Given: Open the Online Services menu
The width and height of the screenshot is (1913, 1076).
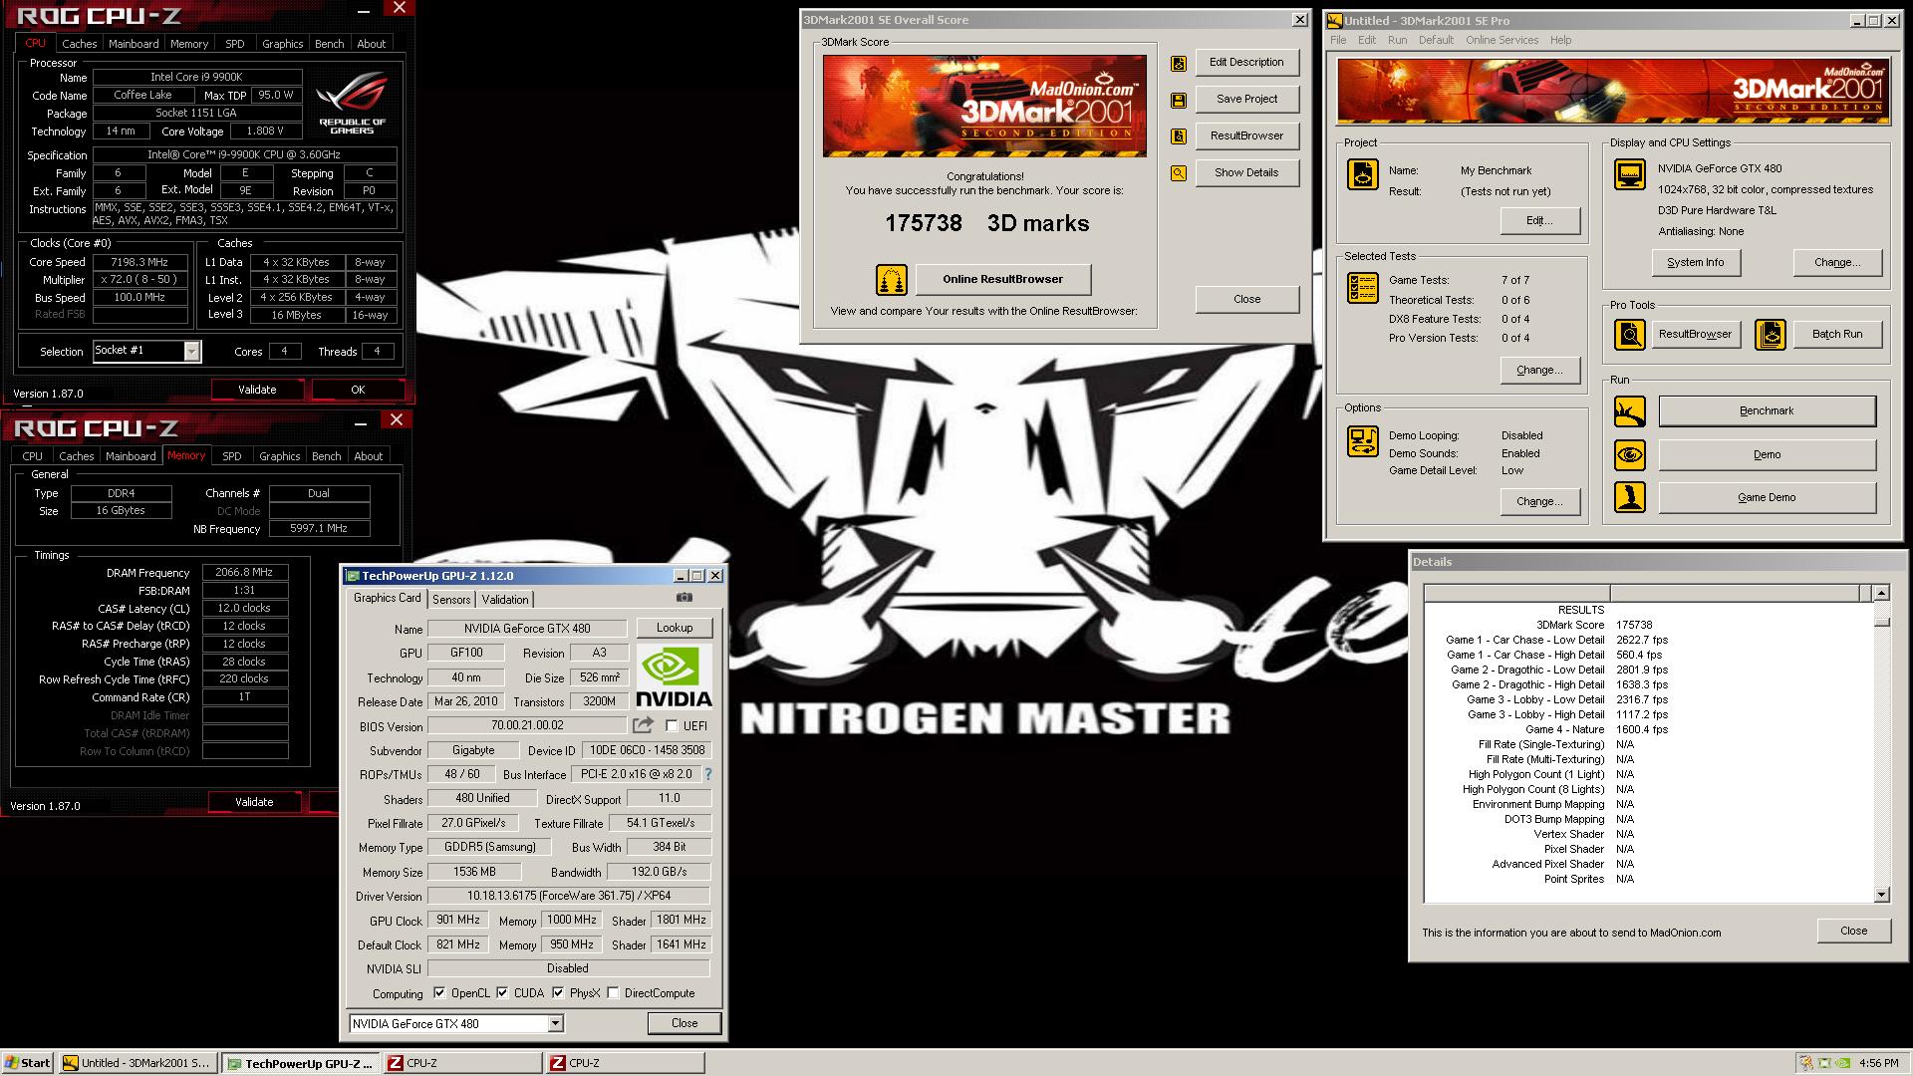Looking at the screenshot, I should (x=1502, y=41).
